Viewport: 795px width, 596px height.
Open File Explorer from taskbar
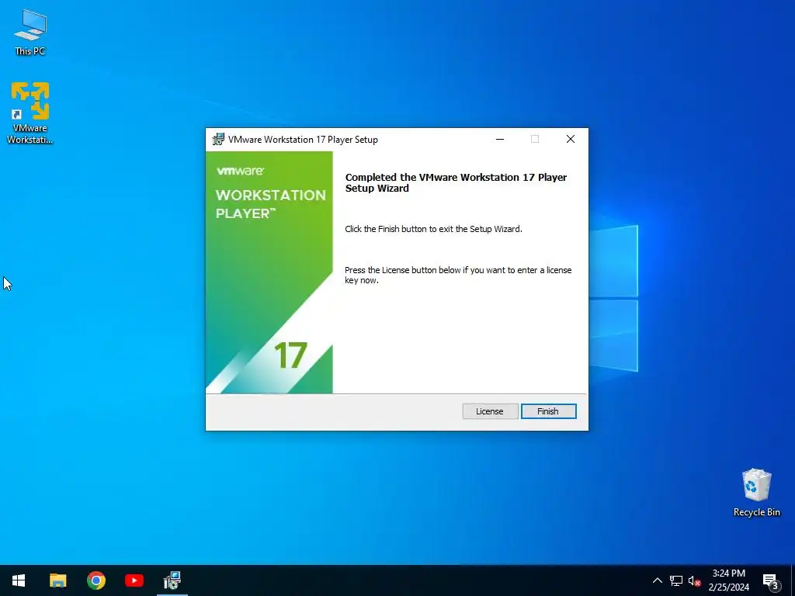(x=57, y=580)
